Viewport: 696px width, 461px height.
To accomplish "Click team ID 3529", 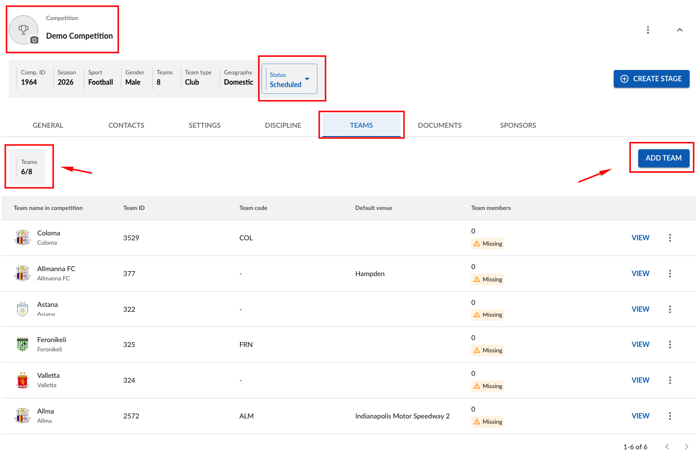I will pos(131,238).
